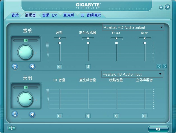Mute the 软件合成器 channel
Viewport: 176px width, 133px height.
(88, 67)
